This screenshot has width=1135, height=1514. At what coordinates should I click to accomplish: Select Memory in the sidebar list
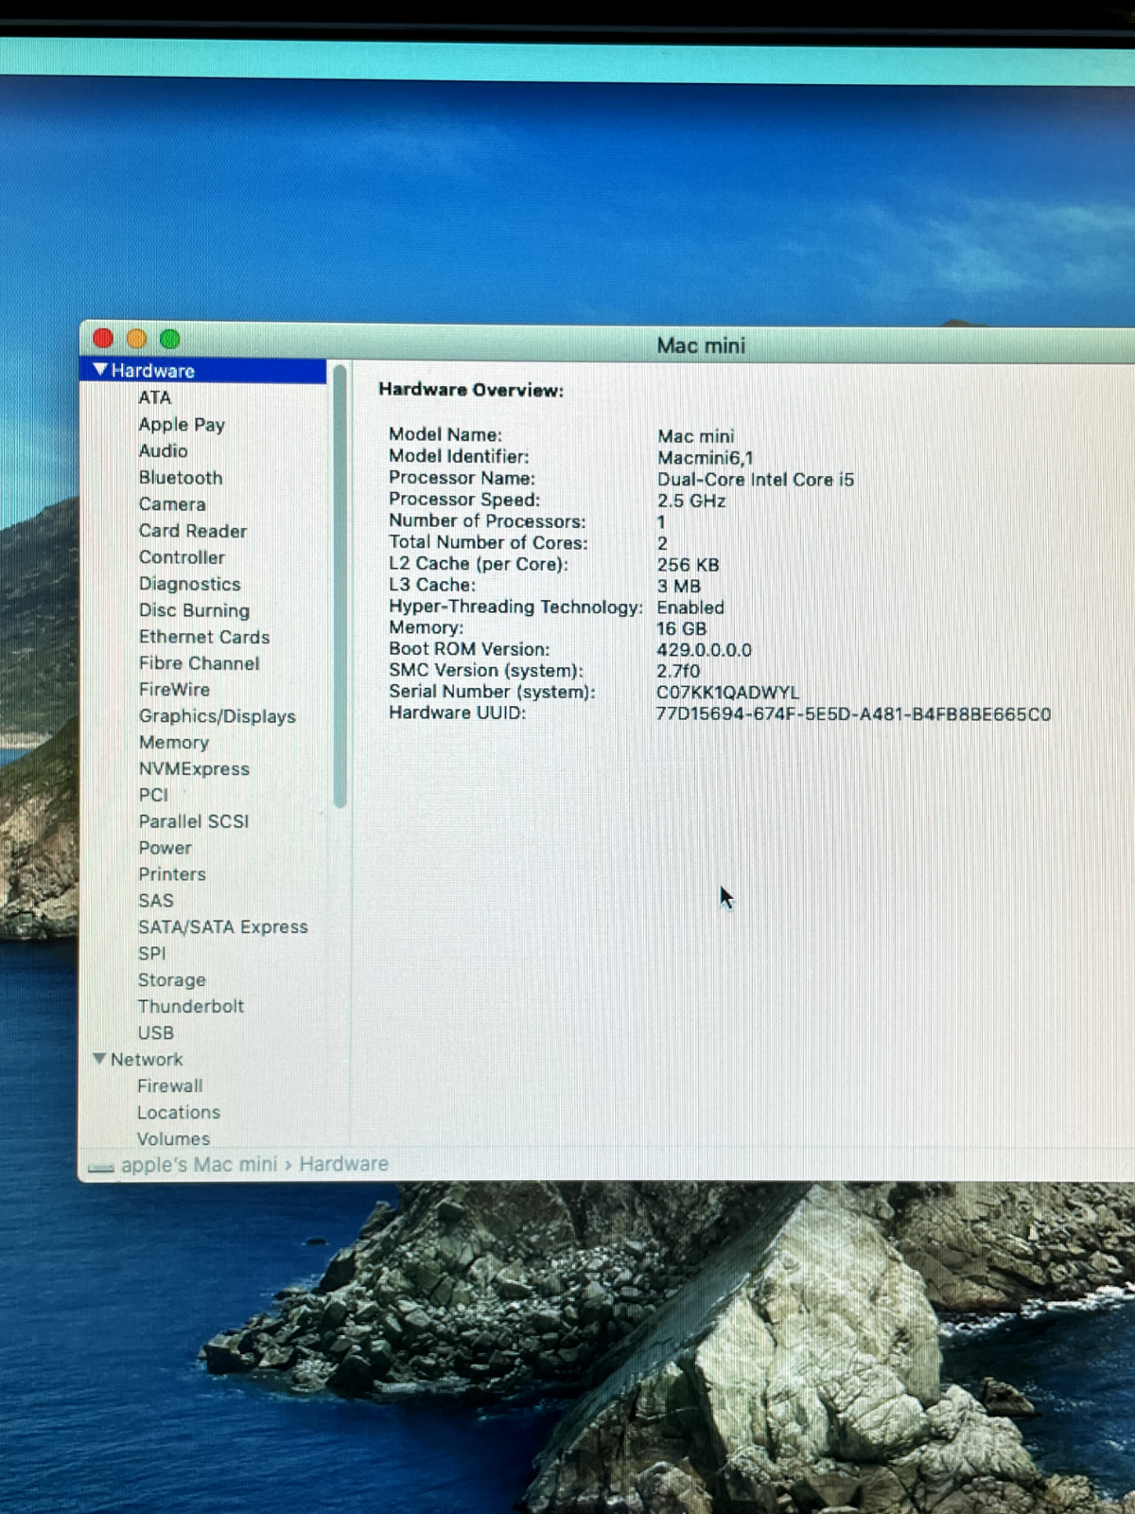[173, 742]
